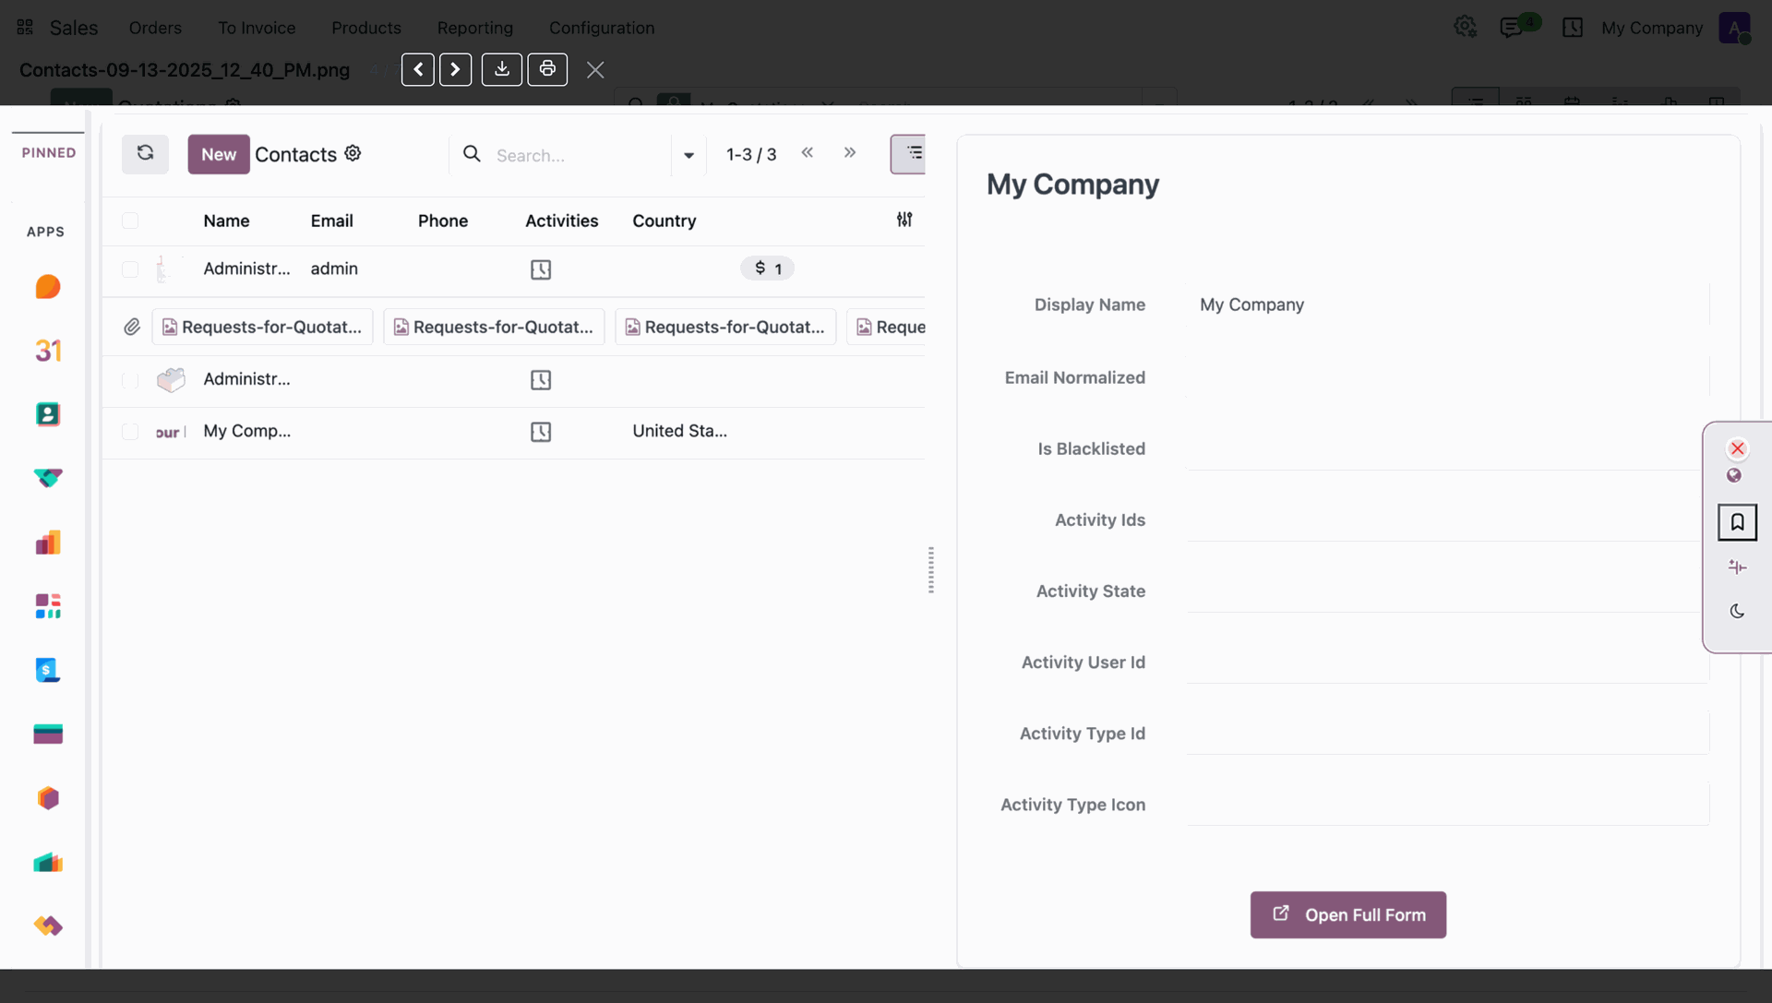1772x1003 pixels.
Task: Open the Reporting menu
Action: [x=475, y=28]
